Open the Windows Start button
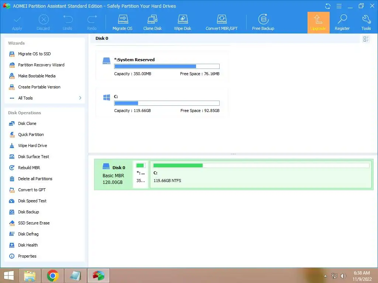 tap(9, 276)
